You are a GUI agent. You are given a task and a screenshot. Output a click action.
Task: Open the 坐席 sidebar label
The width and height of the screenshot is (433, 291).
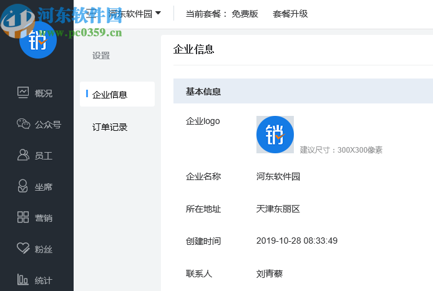44,187
